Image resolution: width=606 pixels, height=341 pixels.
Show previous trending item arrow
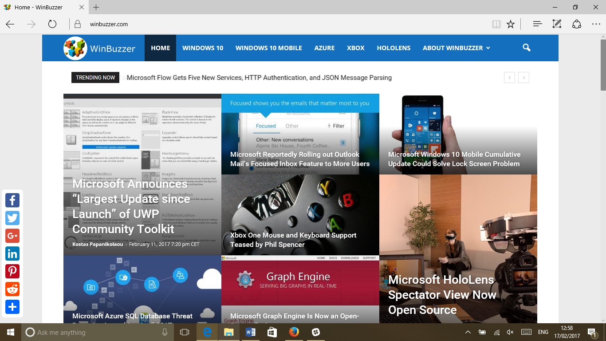(x=510, y=78)
